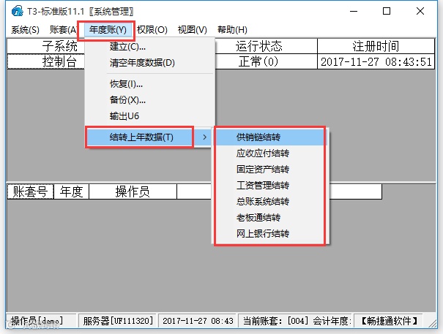The width and height of the screenshot is (443, 334).
Task: Open the 账套(A) menu
Action: click(63, 30)
